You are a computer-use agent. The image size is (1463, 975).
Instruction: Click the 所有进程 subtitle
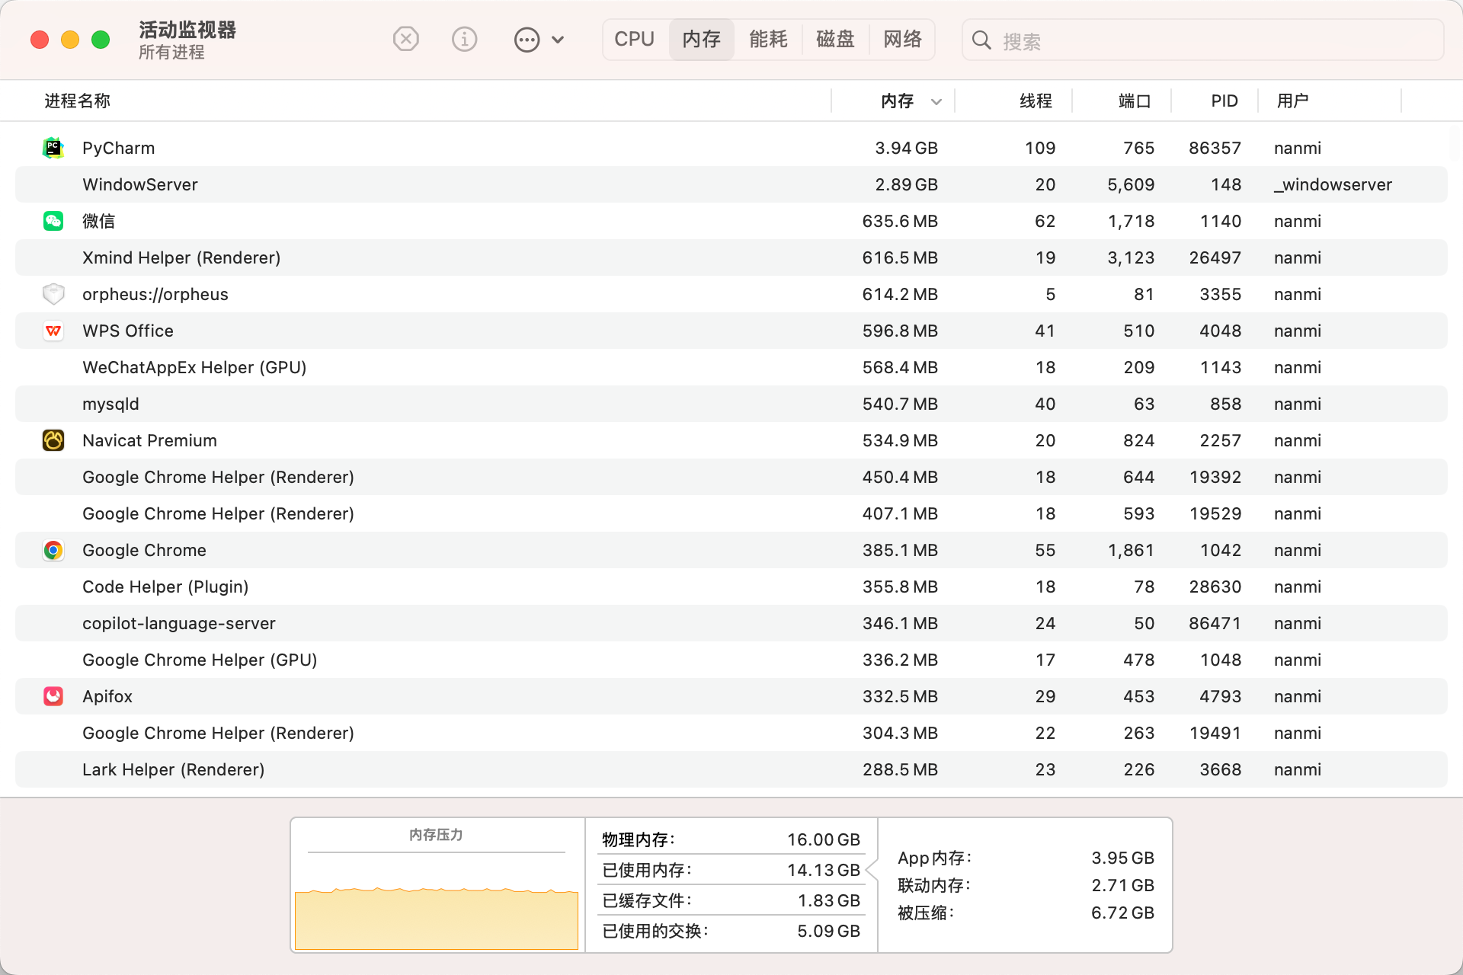pyautogui.click(x=171, y=53)
